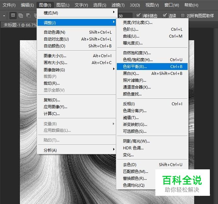Select the new selection mode icon
This screenshot has width=218, height=204.
tap(13, 15)
